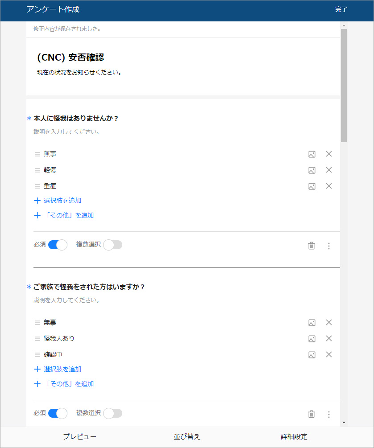This screenshot has height=448, width=374.
Task: Add image to the 確認中 option
Action: (x=312, y=355)
